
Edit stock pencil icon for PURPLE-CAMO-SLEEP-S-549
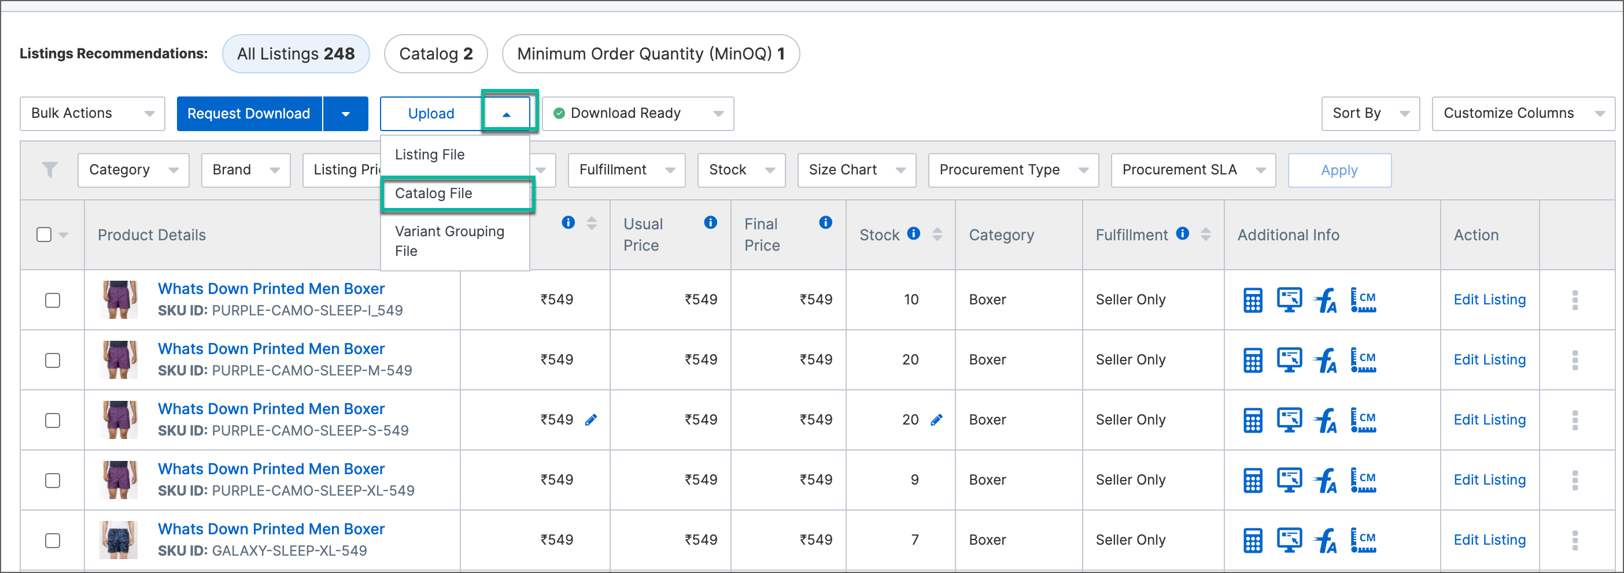(x=937, y=420)
